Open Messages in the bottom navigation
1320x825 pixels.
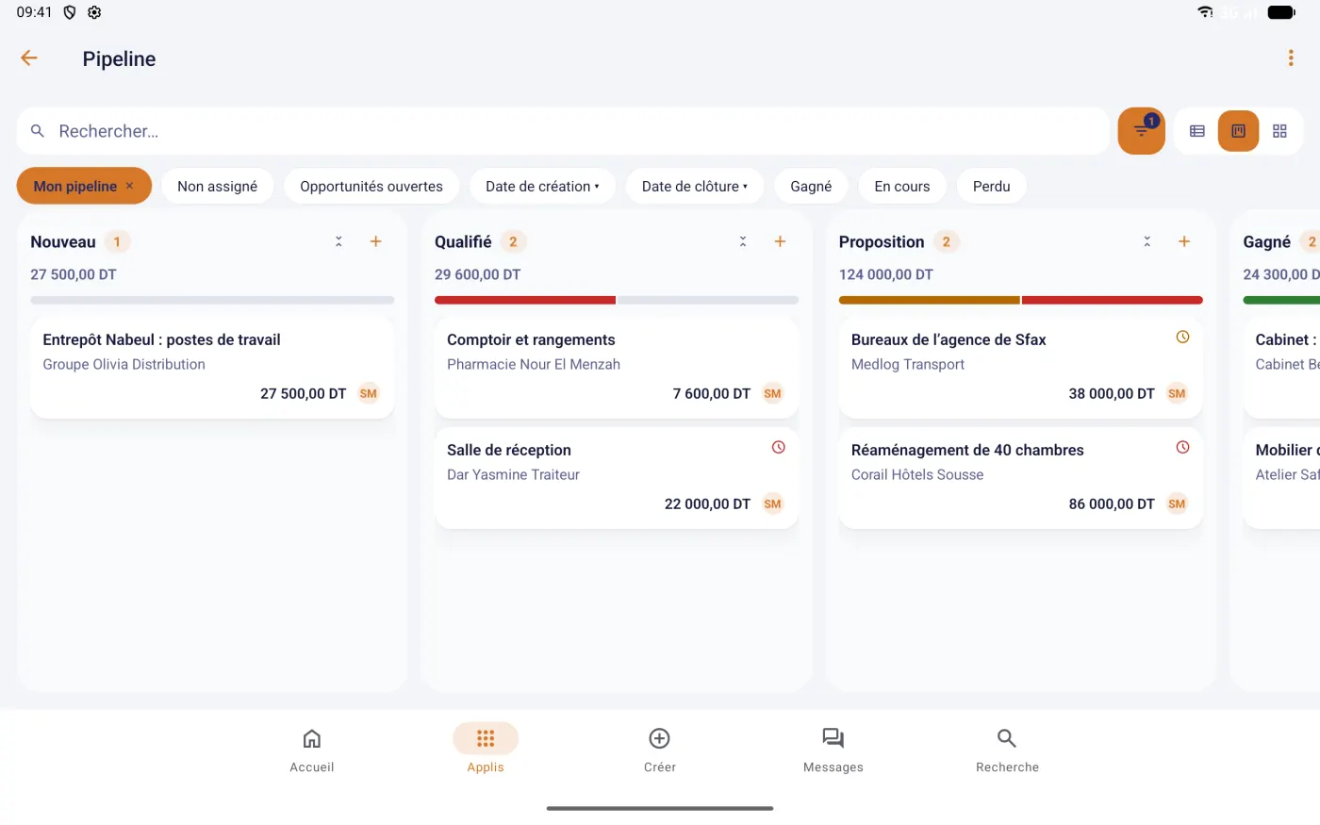833,751
